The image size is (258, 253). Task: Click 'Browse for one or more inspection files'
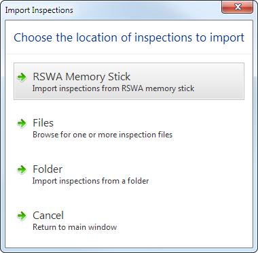click(103, 135)
